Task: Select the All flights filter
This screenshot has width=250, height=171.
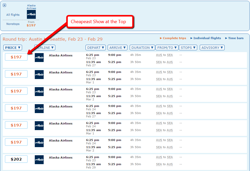Action: click(13, 15)
